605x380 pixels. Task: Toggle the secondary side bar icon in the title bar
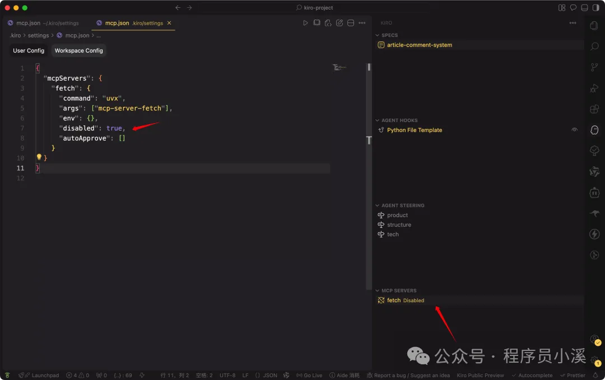point(595,8)
